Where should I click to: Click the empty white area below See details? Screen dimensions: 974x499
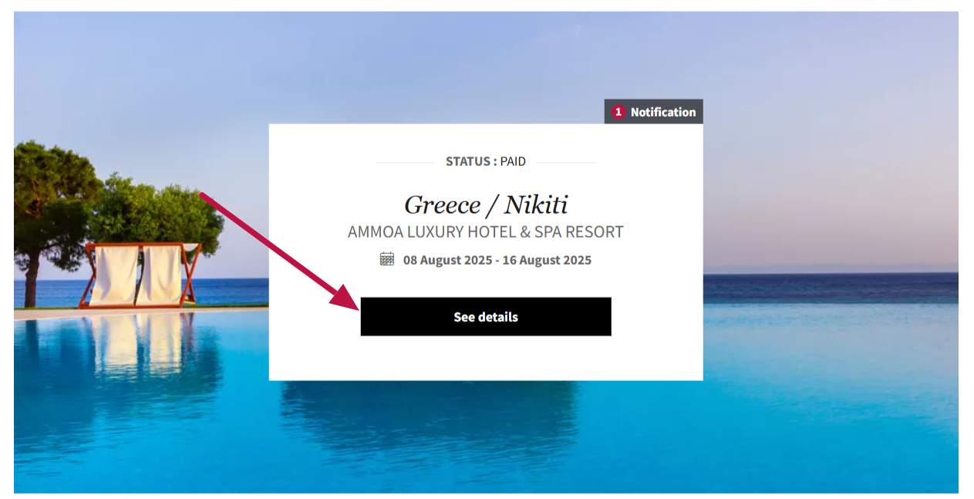486,358
